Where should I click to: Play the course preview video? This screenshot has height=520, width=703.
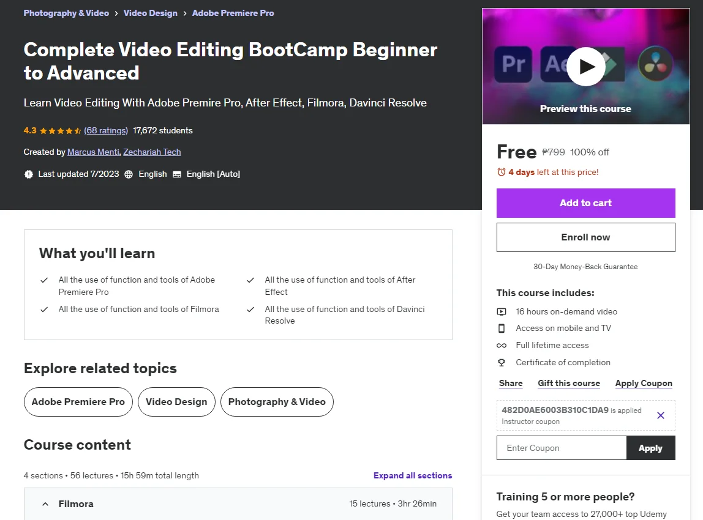[585, 66]
